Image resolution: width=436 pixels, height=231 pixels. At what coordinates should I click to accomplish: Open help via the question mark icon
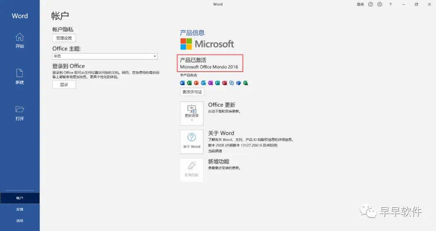click(x=390, y=4)
